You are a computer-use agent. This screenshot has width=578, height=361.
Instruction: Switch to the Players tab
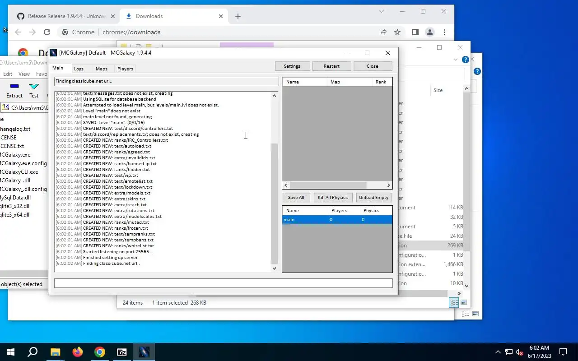click(125, 69)
